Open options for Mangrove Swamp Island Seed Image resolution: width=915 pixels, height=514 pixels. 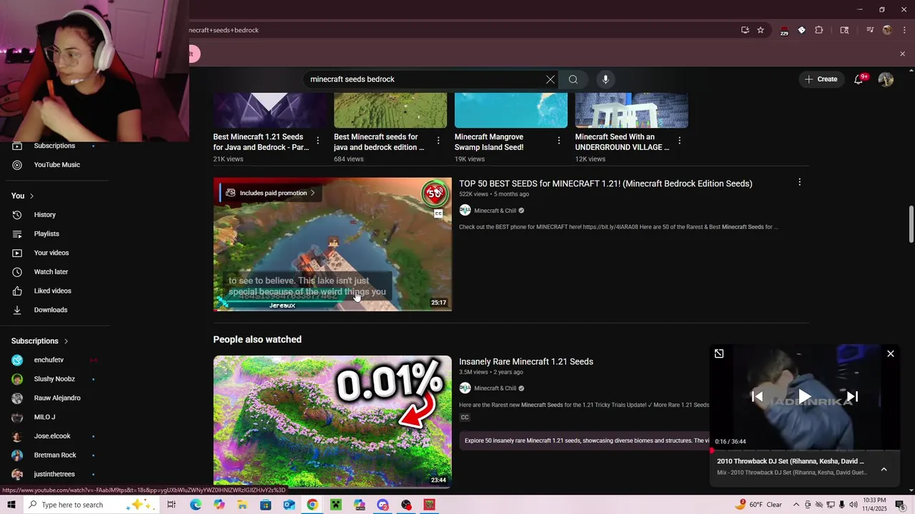(559, 141)
